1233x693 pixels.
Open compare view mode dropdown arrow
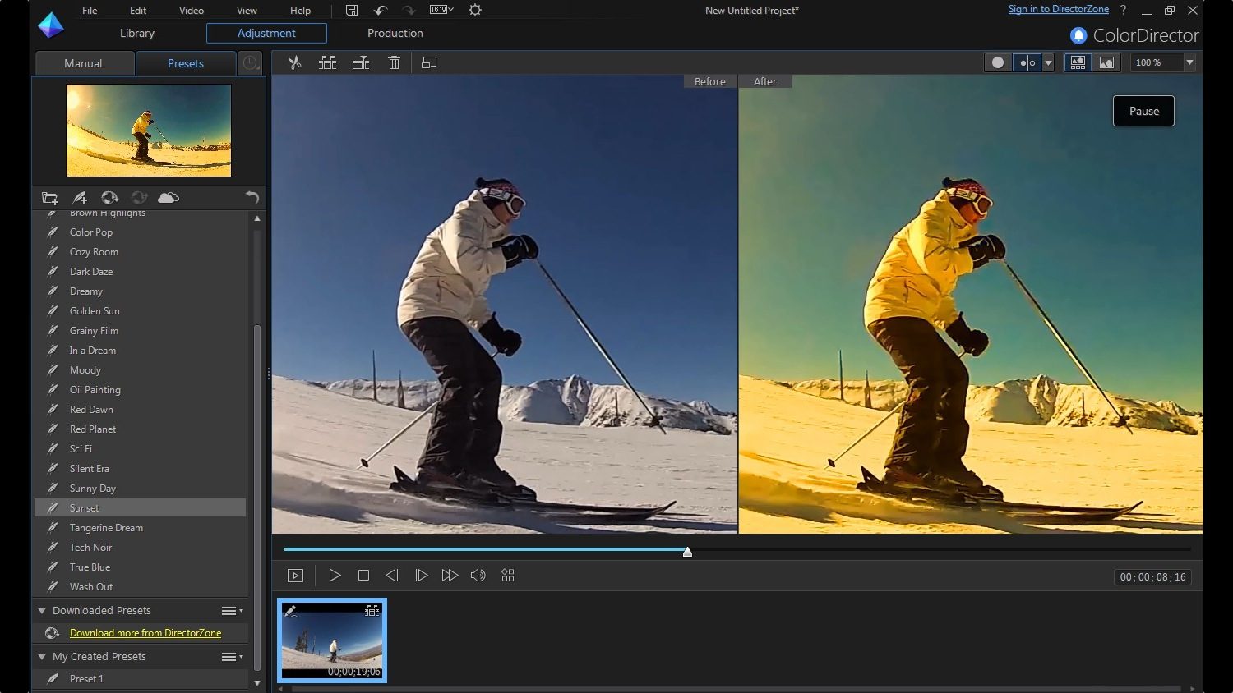[x=1048, y=62]
